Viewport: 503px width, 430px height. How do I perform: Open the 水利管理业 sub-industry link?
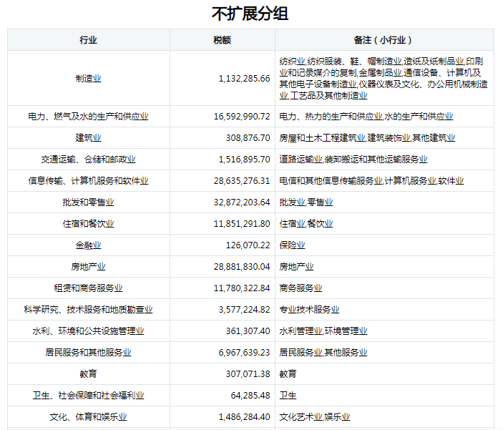click(x=301, y=331)
